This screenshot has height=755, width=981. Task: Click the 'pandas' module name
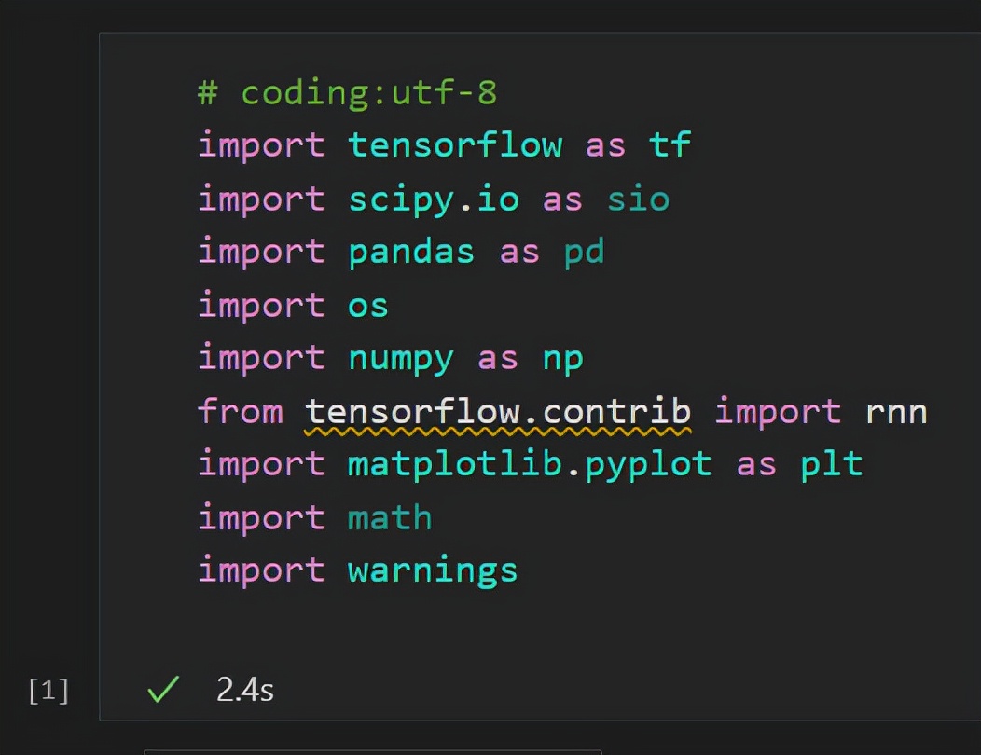point(411,252)
